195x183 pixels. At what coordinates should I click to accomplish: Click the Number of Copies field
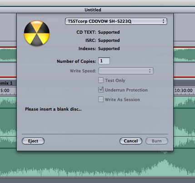point(104,61)
